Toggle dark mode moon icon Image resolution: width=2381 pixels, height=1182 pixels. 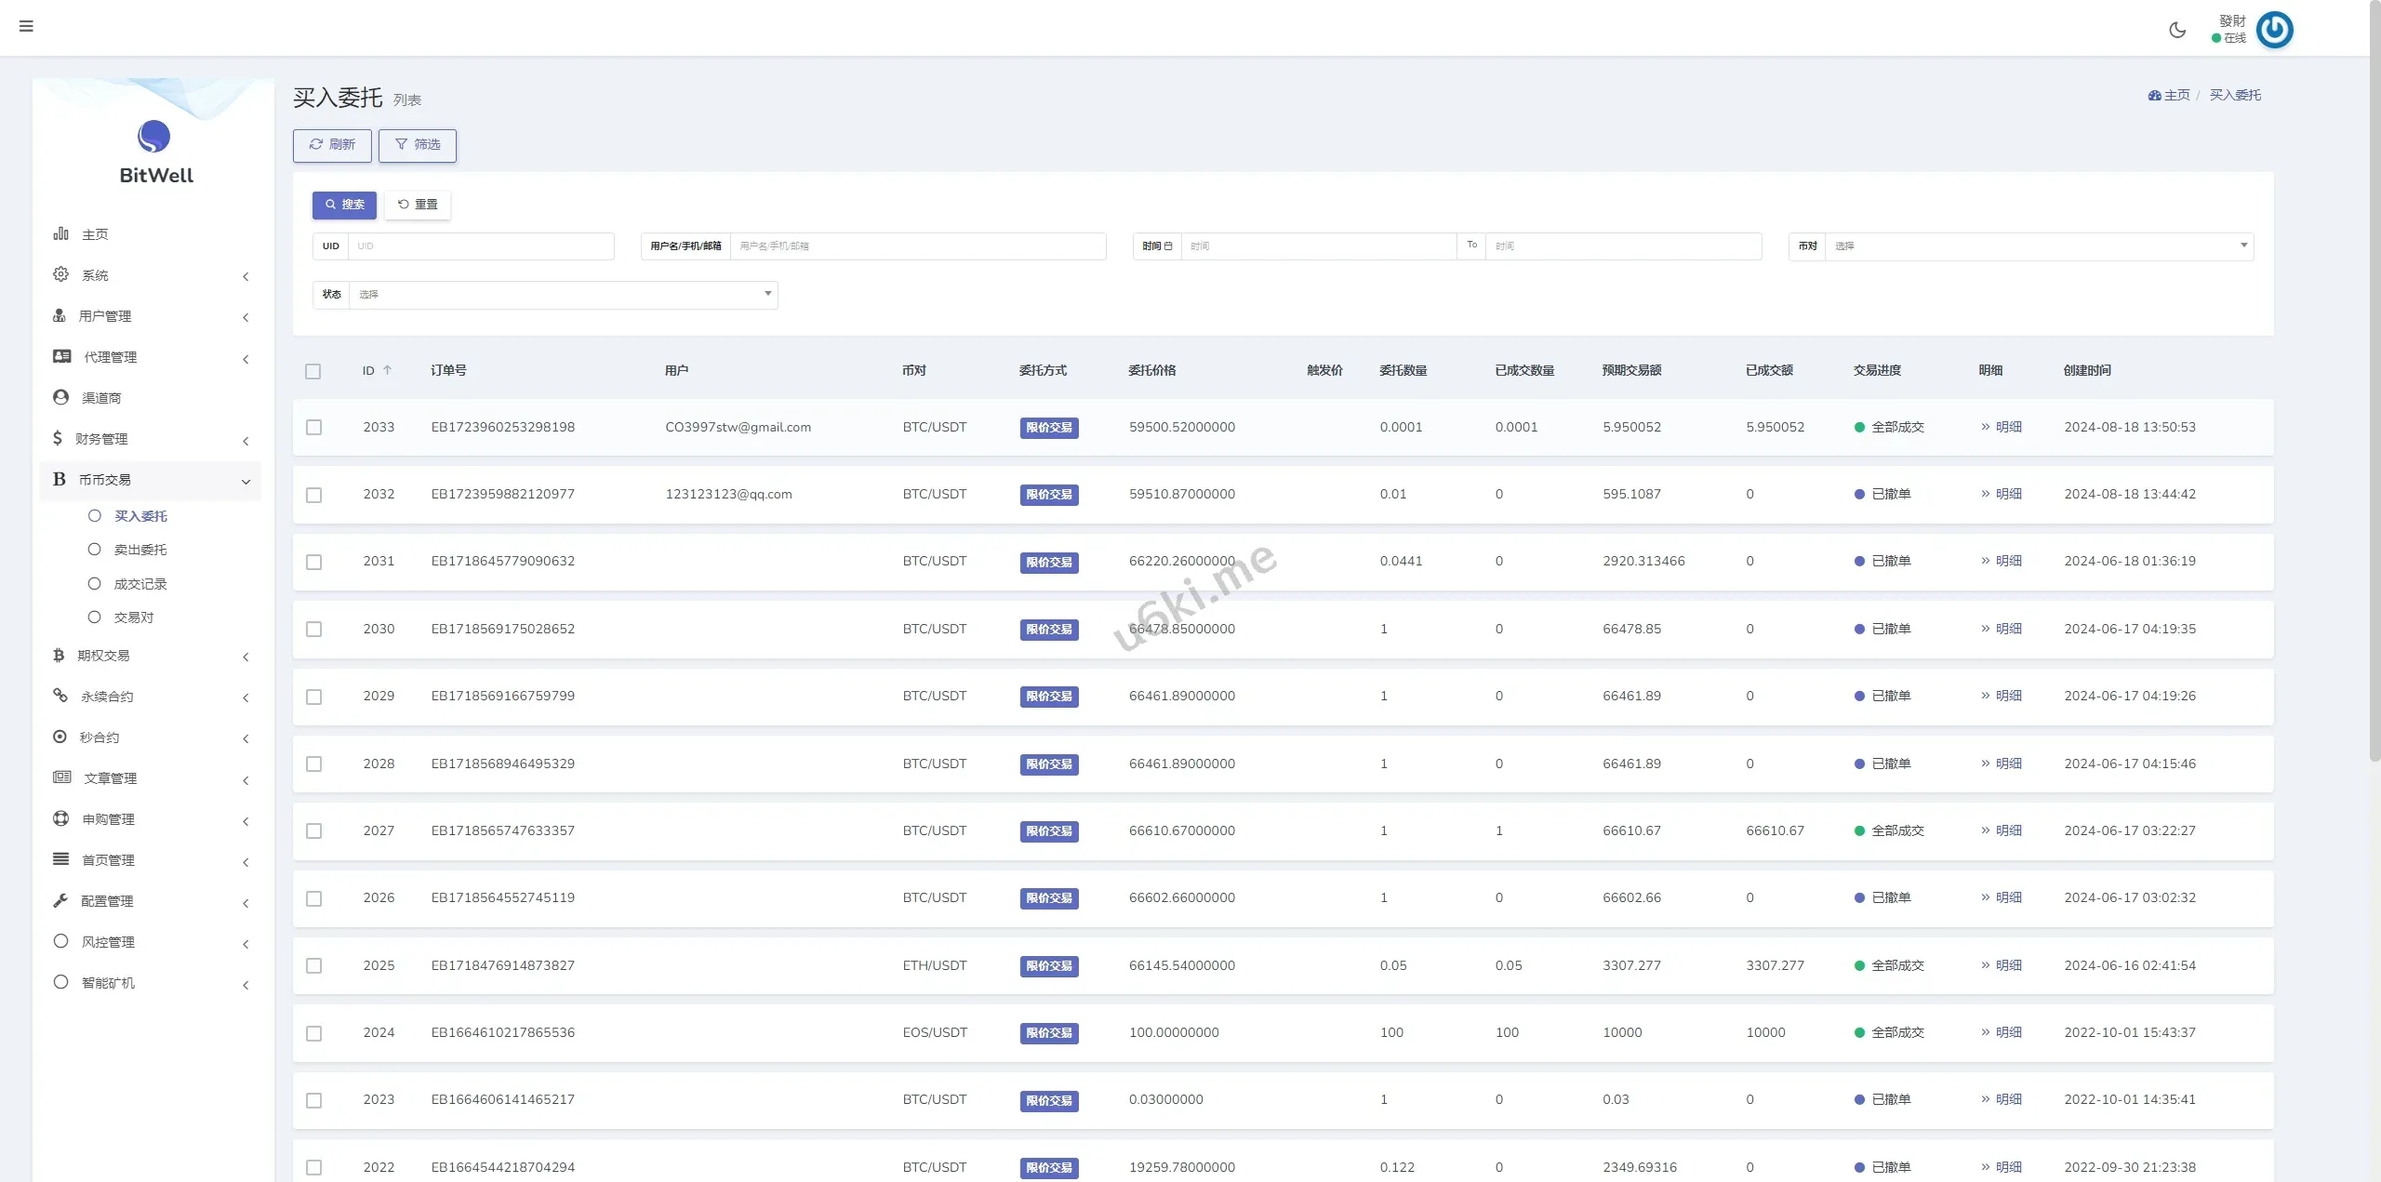click(2176, 30)
